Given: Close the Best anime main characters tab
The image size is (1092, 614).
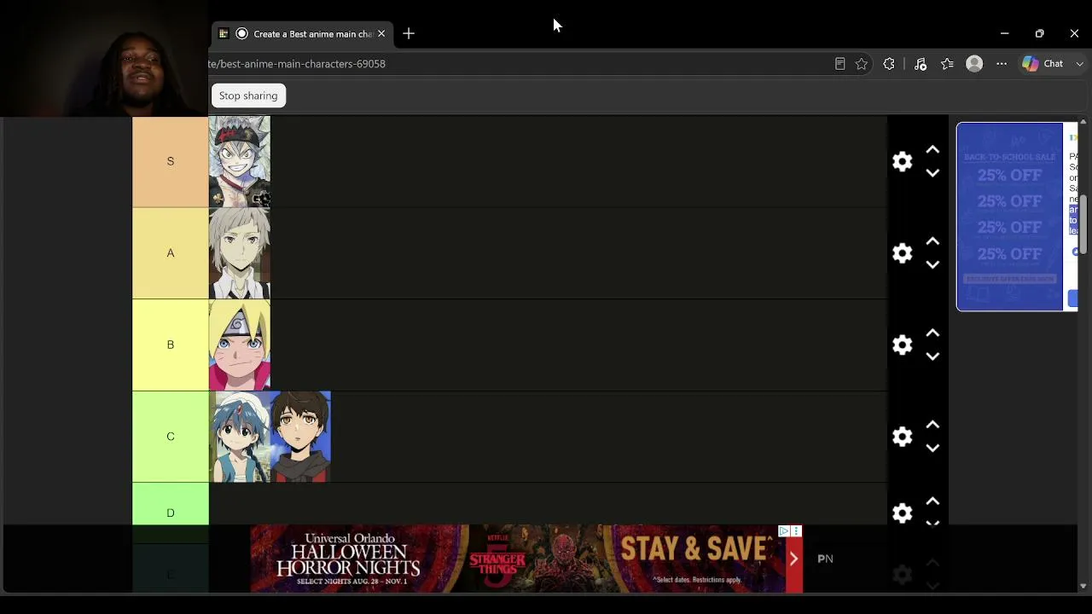Looking at the screenshot, I should tap(381, 34).
